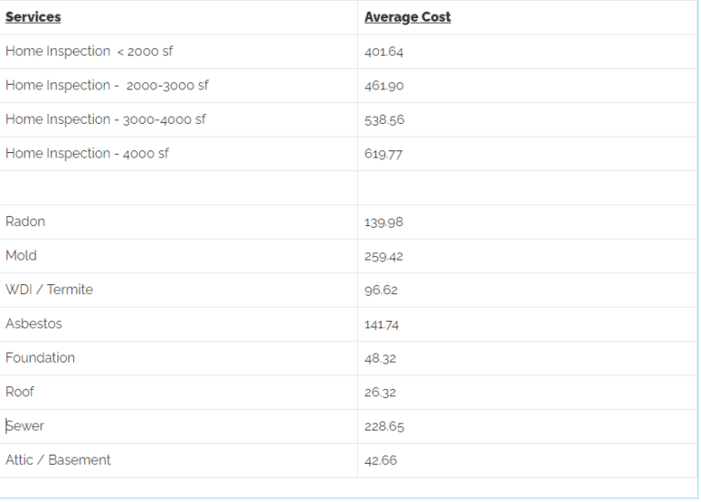Click the Roof service cell
Viewport: 701px width, 502px height.
coord(19,392)
